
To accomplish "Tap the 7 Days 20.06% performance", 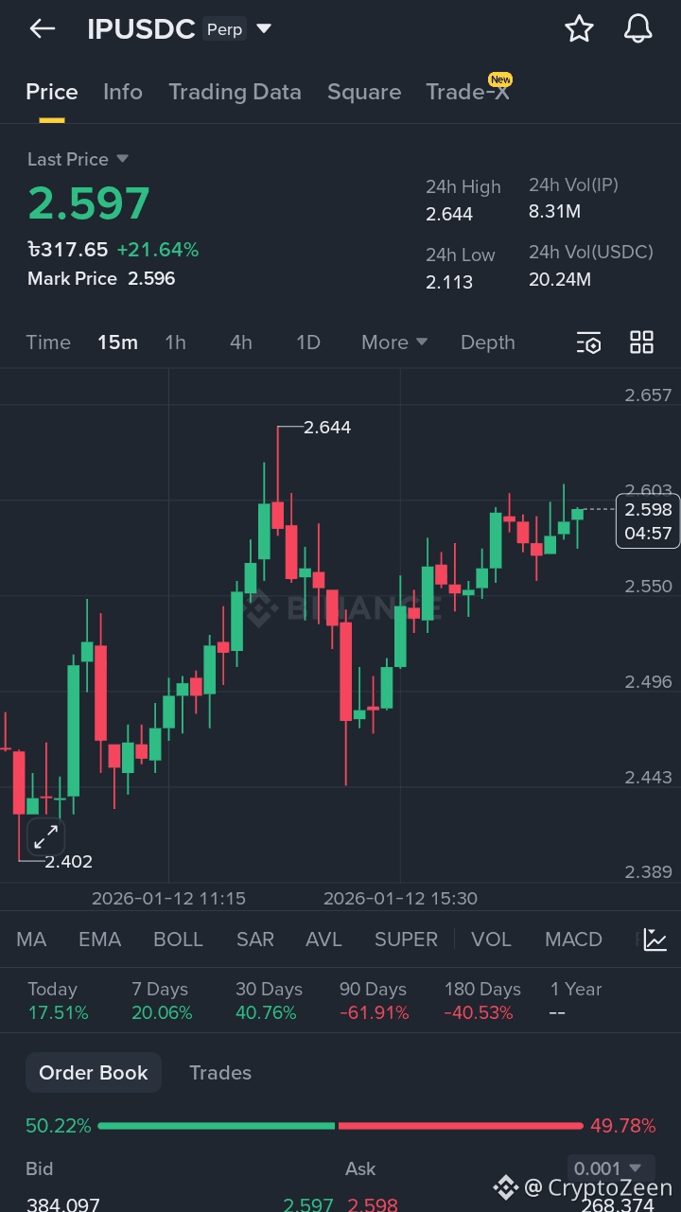I will tap(162, 1001).
